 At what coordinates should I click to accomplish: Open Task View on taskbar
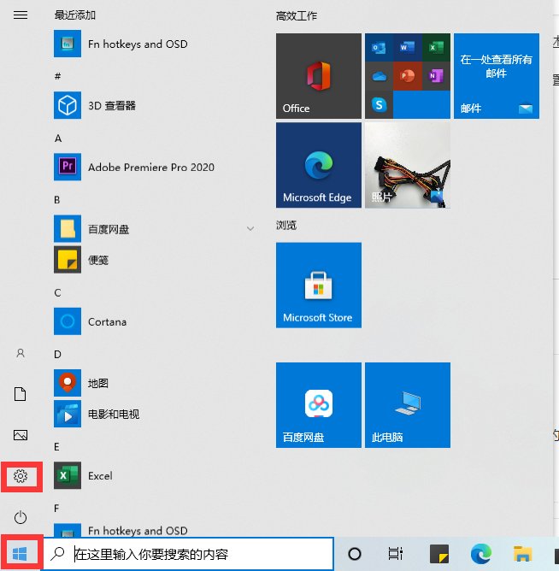click(x=396, y=554)
